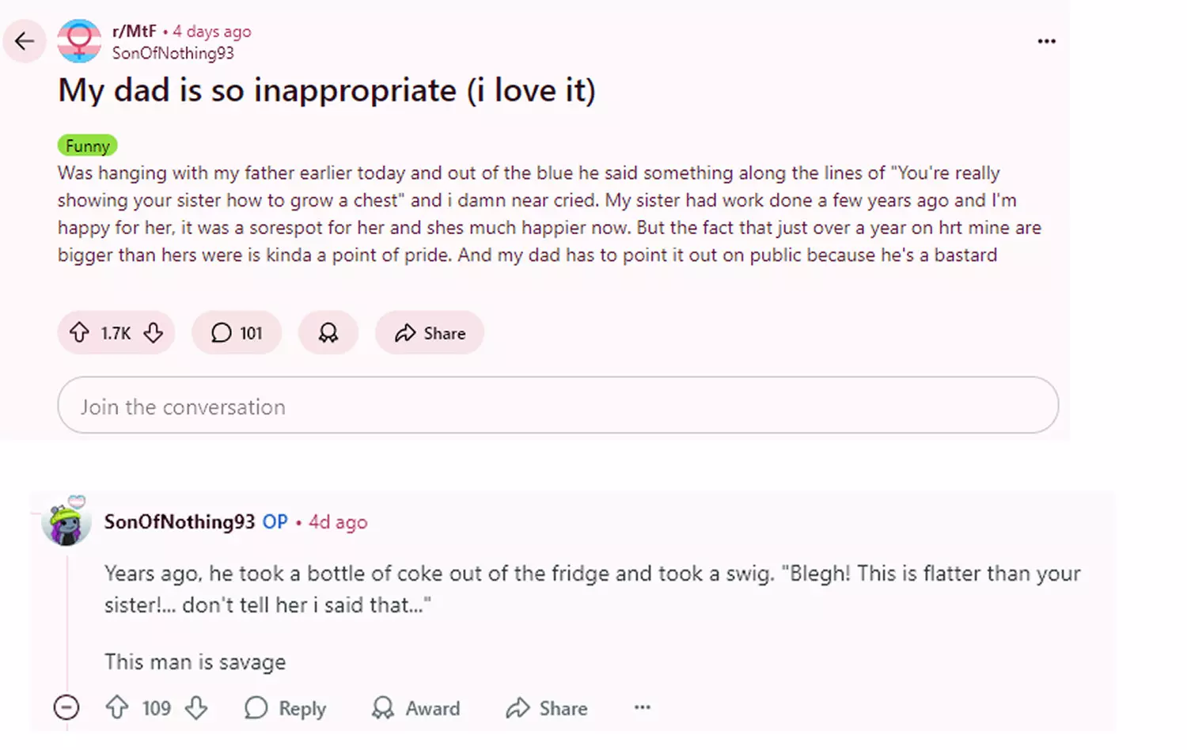The width and height of the screenshot is (1187, 750).
Task: Open the r/MtF community link
Action: pos(135,31)
